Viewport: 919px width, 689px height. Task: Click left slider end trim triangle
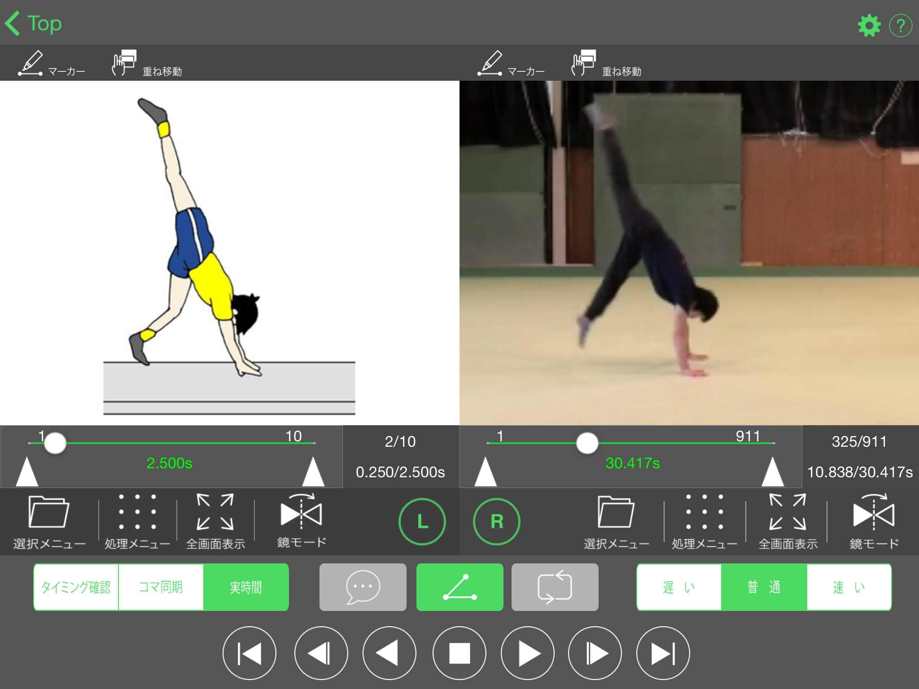pos(313,471)
